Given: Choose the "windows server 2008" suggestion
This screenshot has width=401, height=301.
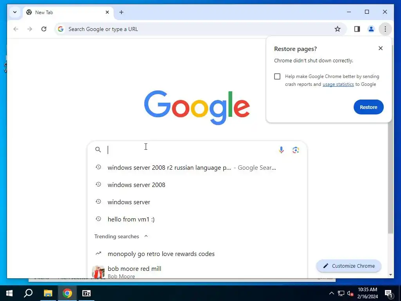Looking at the screenshot, I should [x=197, y=185].
